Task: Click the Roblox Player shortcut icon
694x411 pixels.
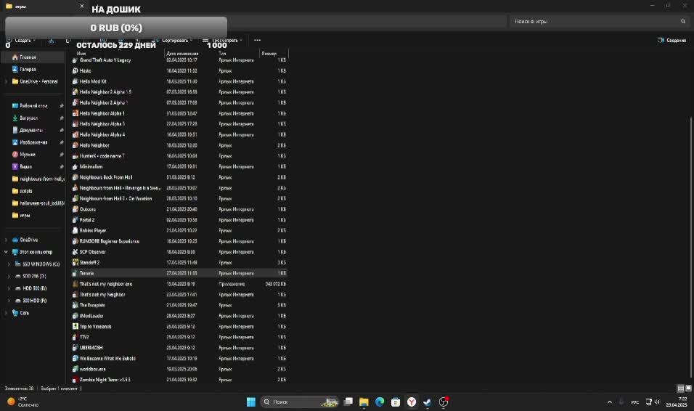Action: 75,231
